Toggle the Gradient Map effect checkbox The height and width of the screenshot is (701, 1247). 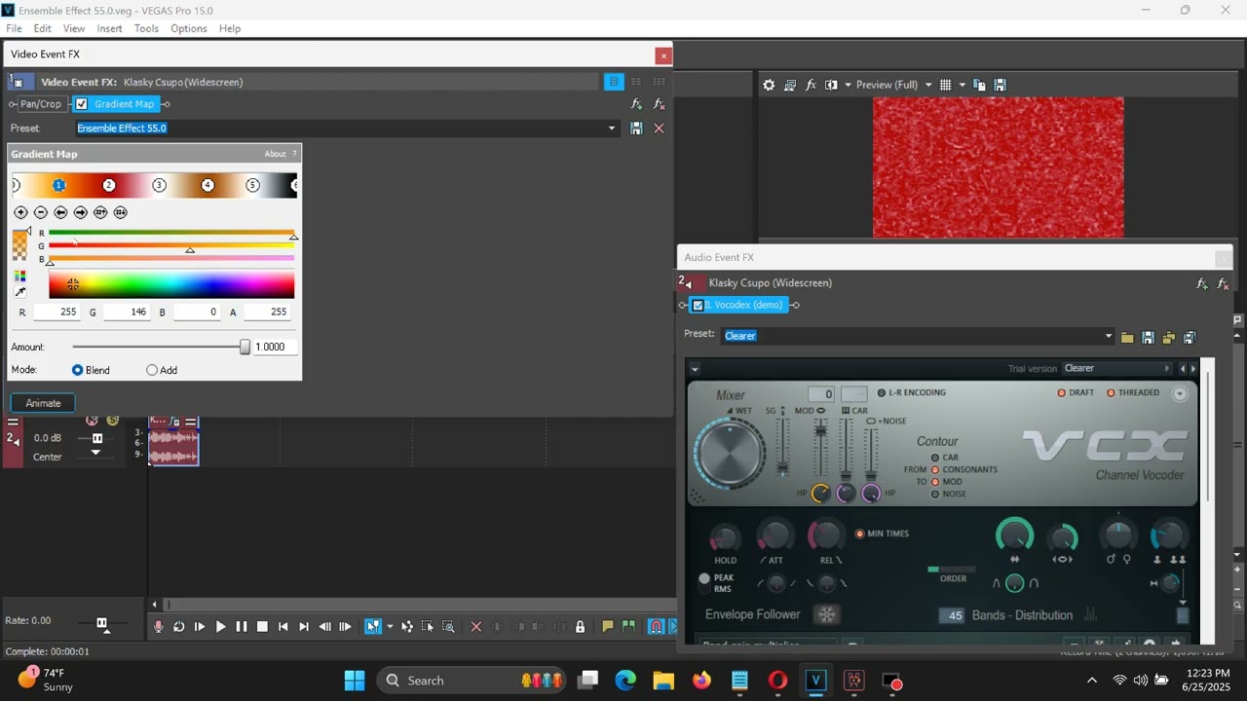(82, 104)
